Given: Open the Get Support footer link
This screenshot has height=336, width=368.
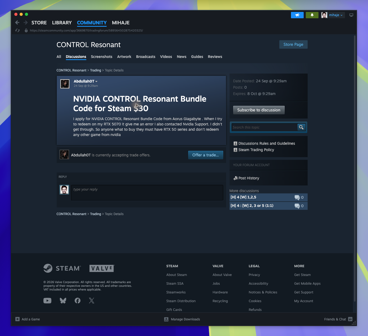Looking at the screenshot, I should pyautogui.click(x=304, y=292).
